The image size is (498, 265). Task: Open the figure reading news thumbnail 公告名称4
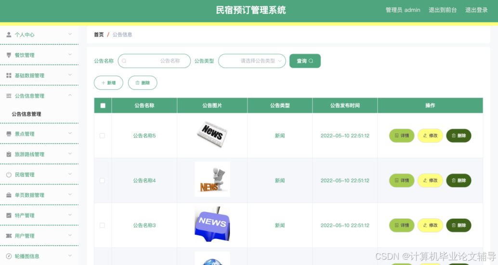[x=212, y=179]
